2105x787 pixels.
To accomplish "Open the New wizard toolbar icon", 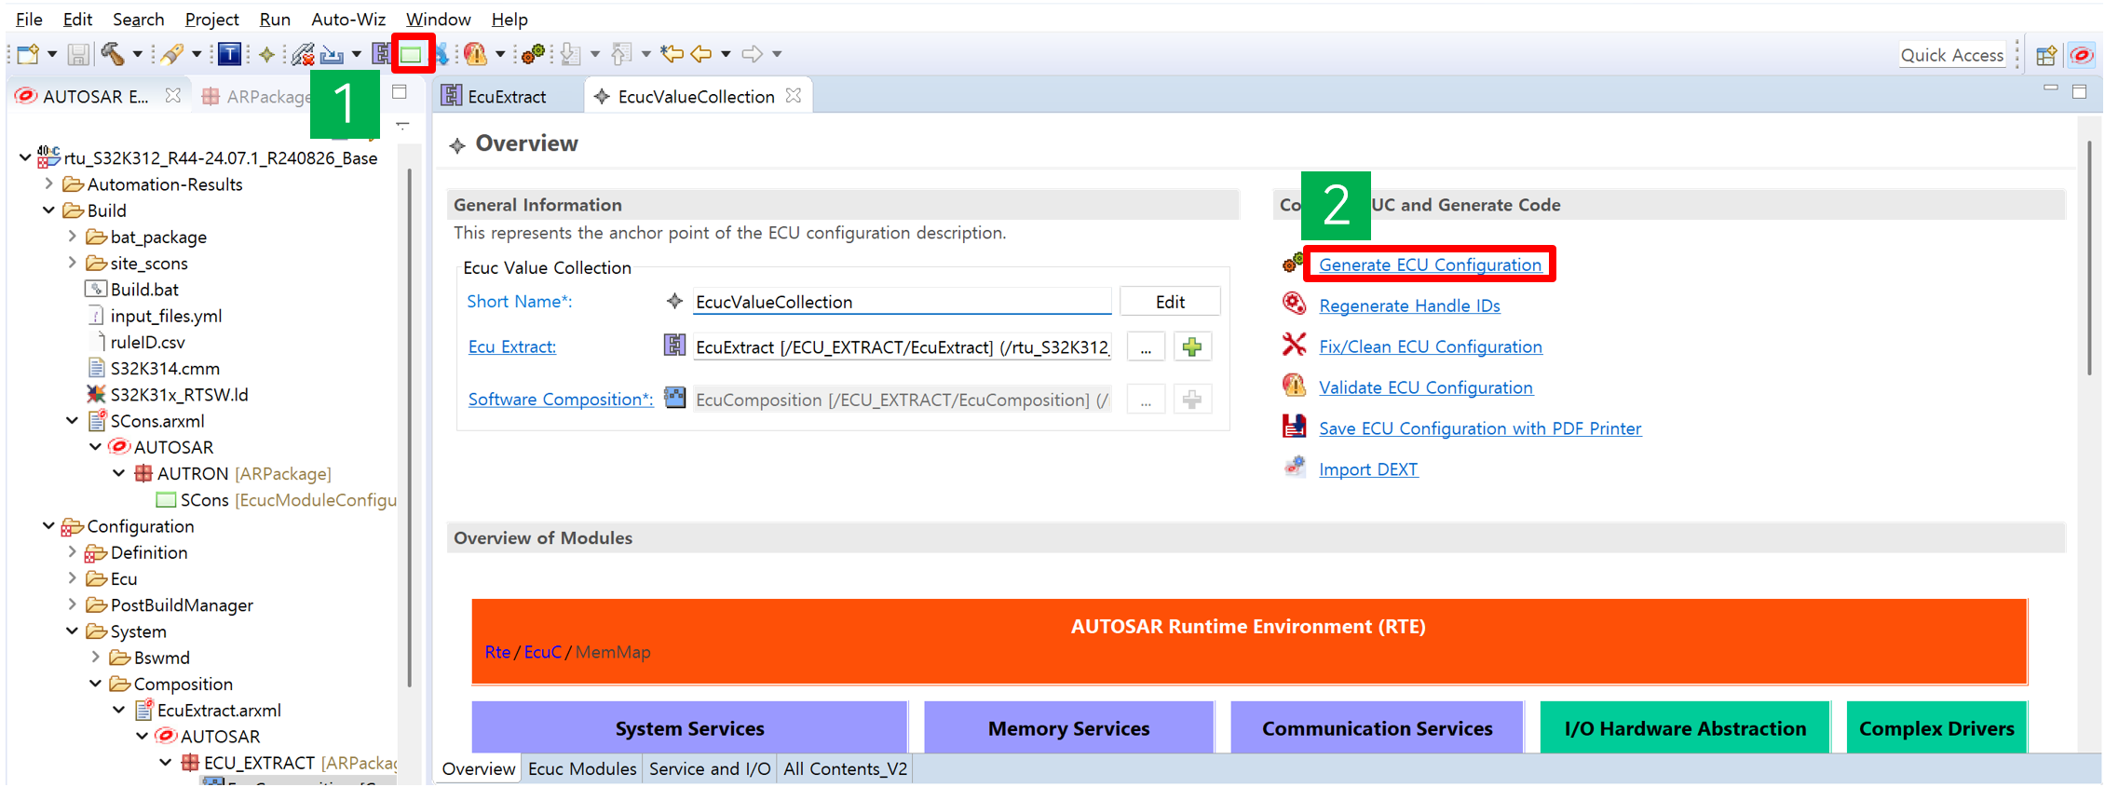I will (28, 54).
